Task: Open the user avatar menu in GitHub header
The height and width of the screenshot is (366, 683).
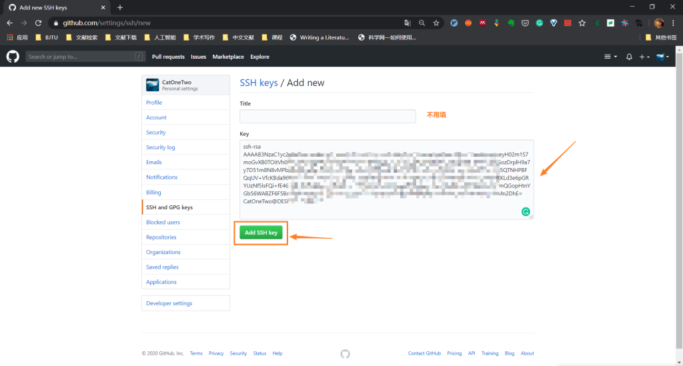Action: point(662,57)
